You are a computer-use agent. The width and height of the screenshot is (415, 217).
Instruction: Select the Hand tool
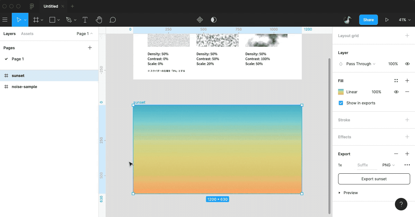(99, 20)
